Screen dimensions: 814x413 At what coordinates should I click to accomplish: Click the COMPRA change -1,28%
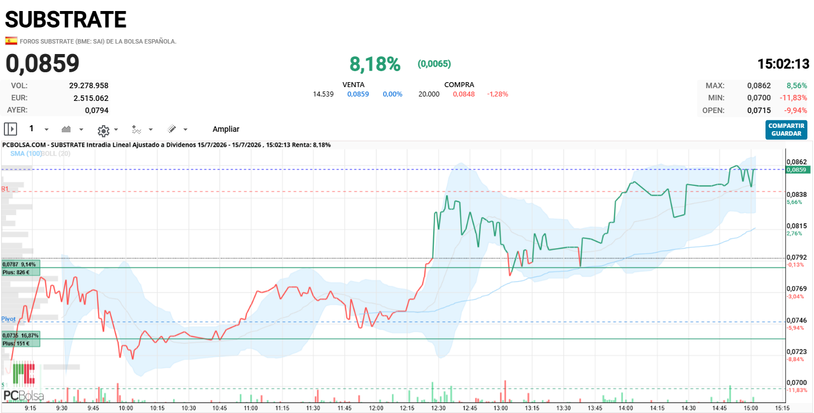coord(497,94)
